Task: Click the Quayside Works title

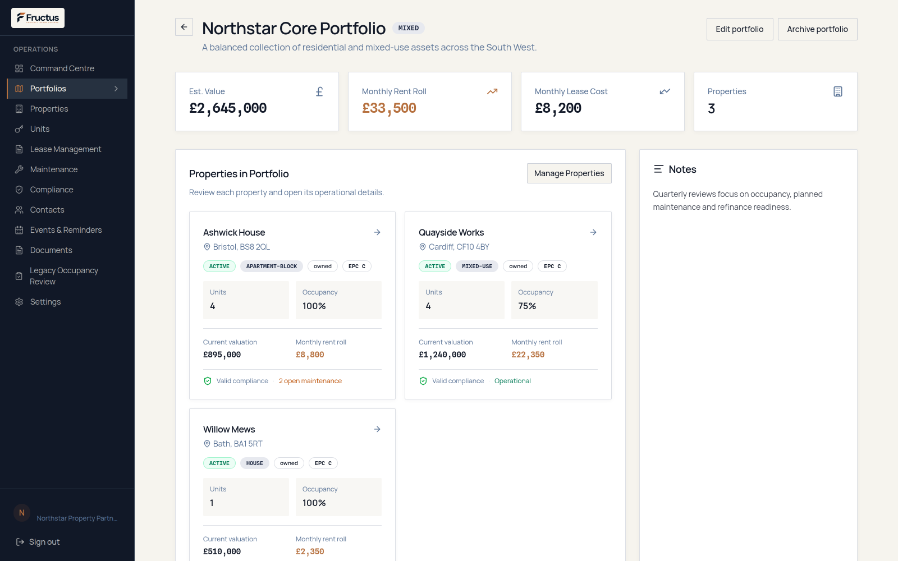Action: click(451, 232)
